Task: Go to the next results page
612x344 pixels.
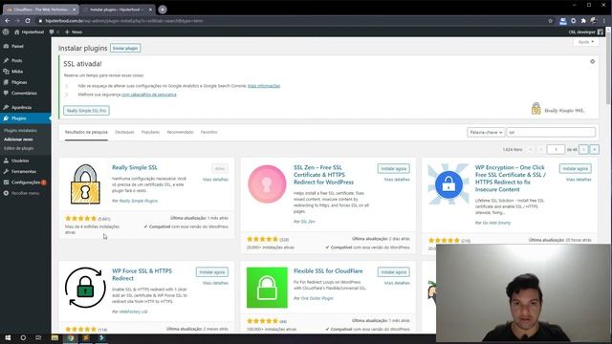Action: click(584, 149)
